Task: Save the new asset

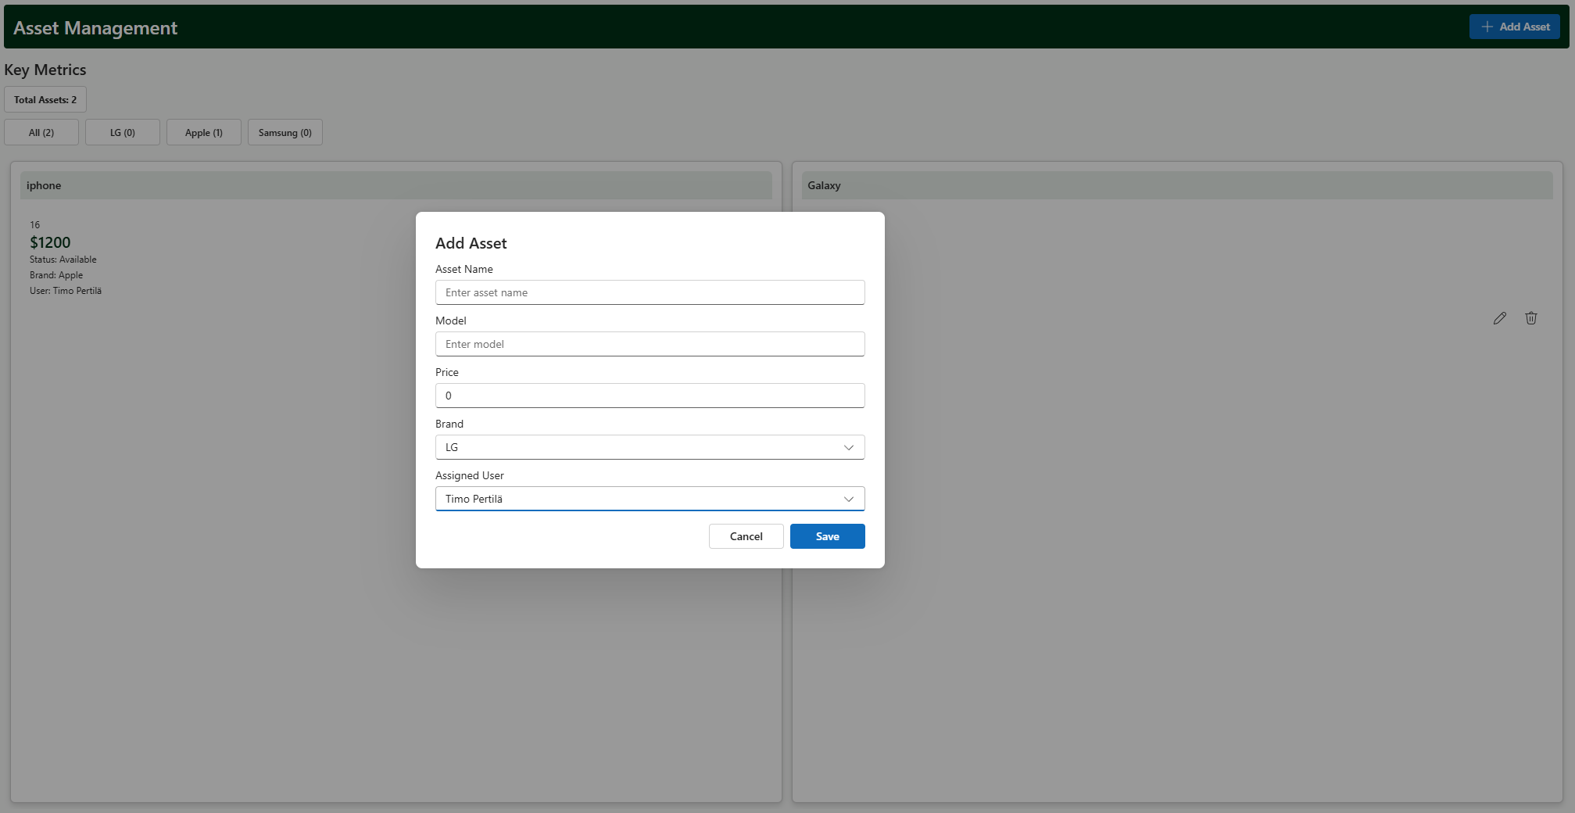Action: pyautogui.click(x=827, y=536)
